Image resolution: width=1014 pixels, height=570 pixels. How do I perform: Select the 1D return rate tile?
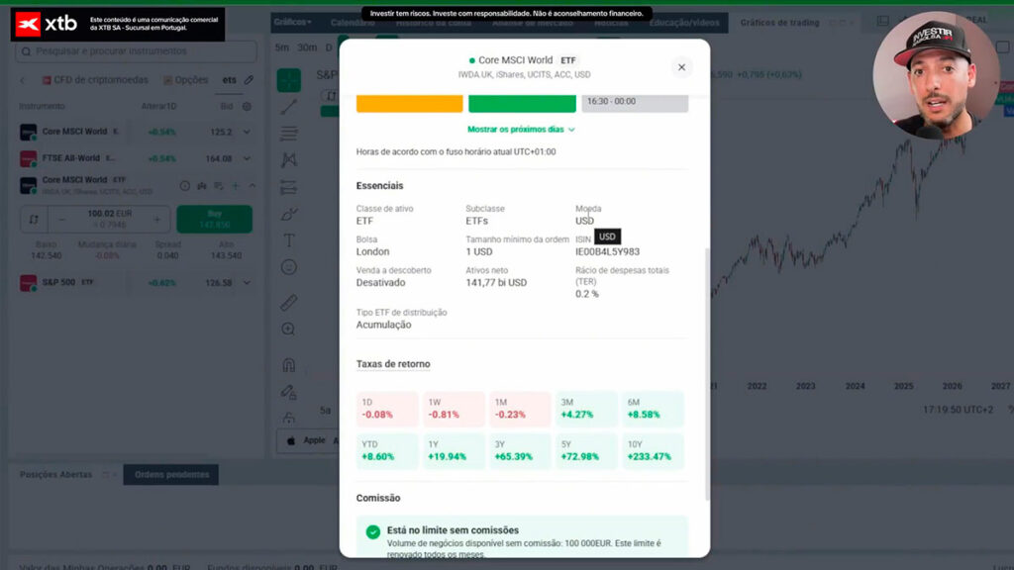[387, 409]
